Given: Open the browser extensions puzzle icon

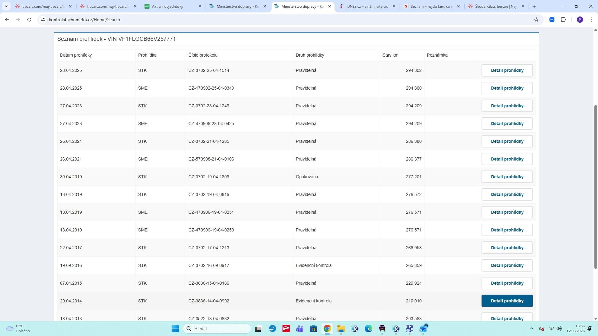Looking at the screenshot, I should (x=563, y=20).
